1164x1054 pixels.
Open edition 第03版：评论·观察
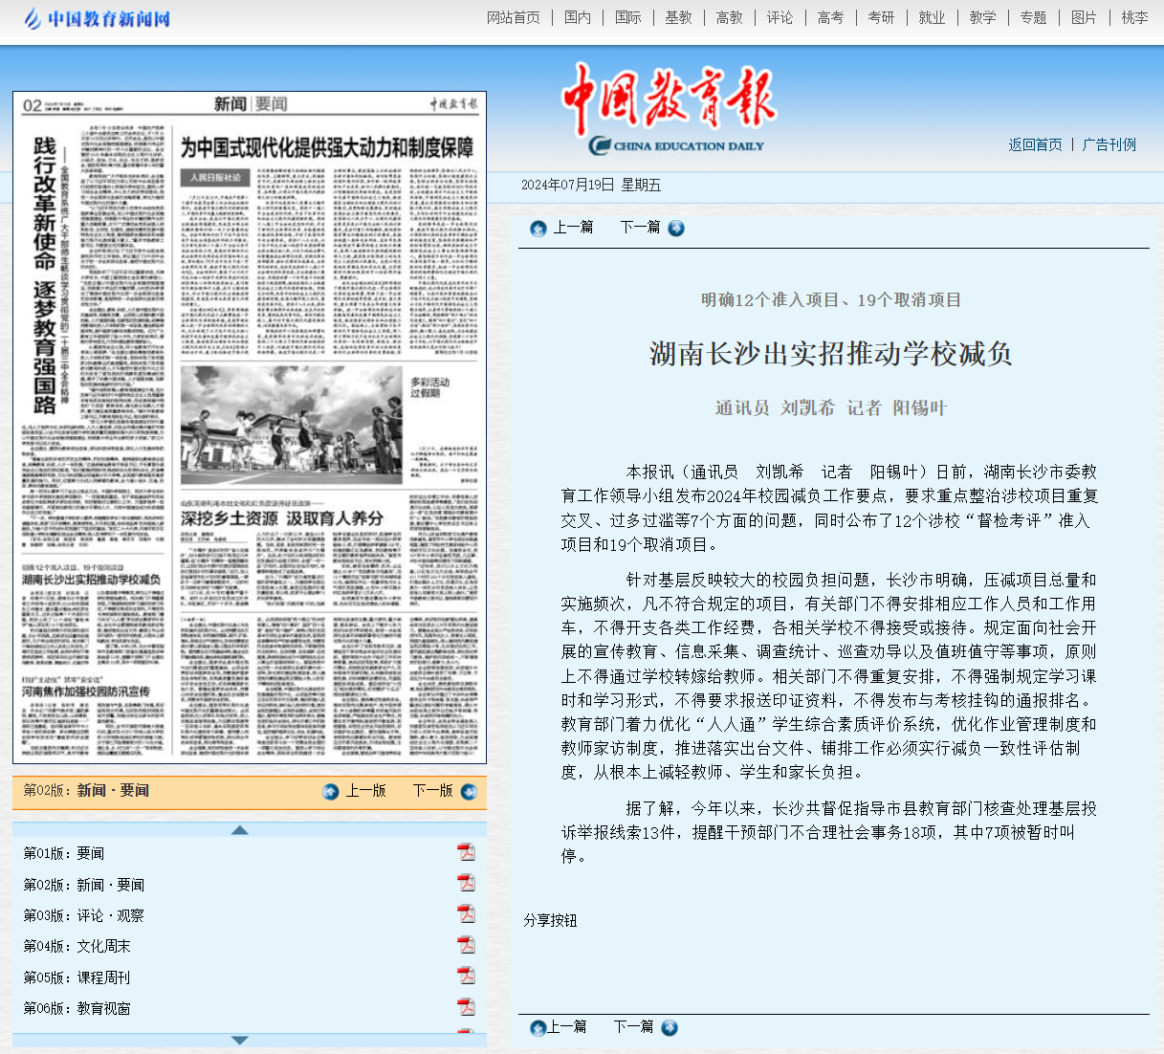click(84, 915)
